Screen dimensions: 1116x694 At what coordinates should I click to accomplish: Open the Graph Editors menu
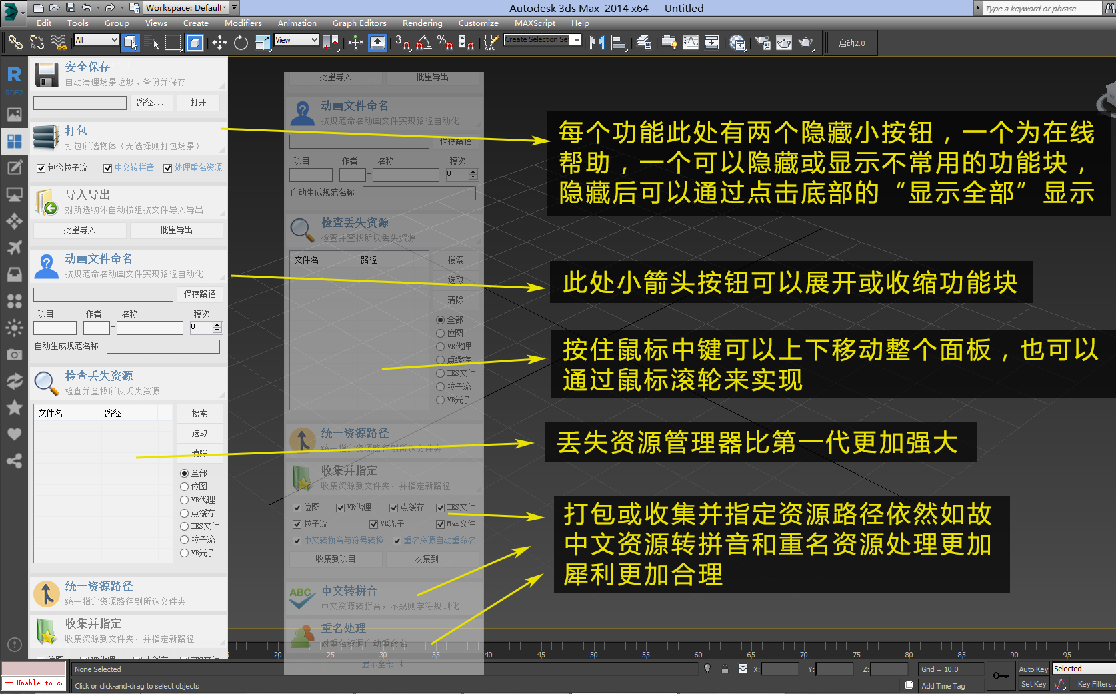point(359,23)
